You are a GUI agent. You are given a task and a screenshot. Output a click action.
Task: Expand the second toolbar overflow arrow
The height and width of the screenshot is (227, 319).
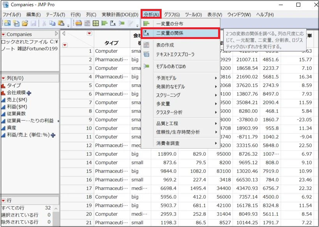click(137, 26)
